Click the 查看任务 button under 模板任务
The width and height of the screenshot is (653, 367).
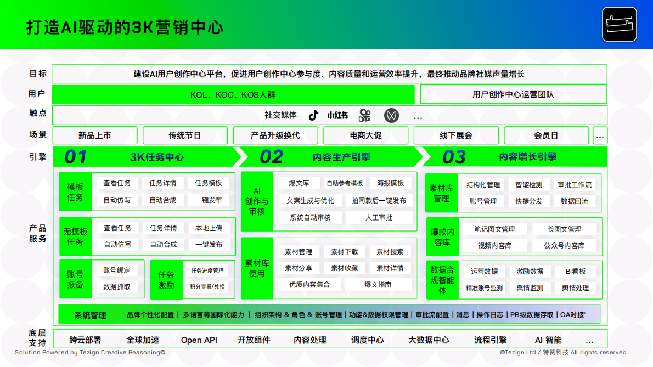117,183
